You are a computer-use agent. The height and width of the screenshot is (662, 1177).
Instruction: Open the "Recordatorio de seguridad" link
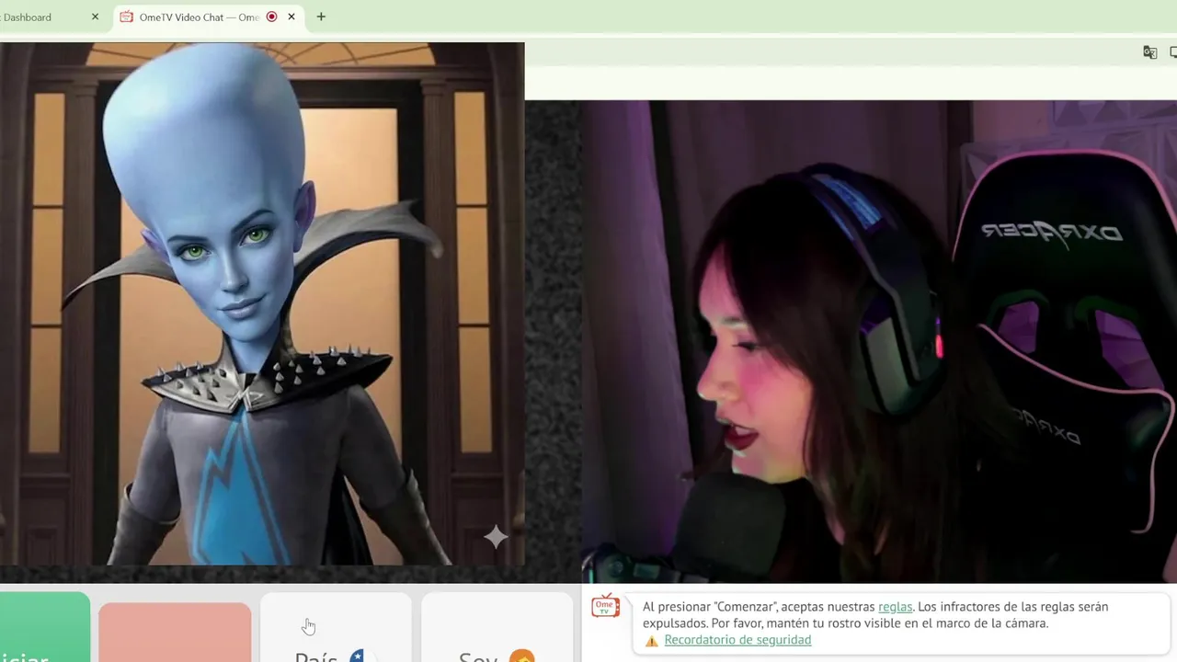point(737,640)
